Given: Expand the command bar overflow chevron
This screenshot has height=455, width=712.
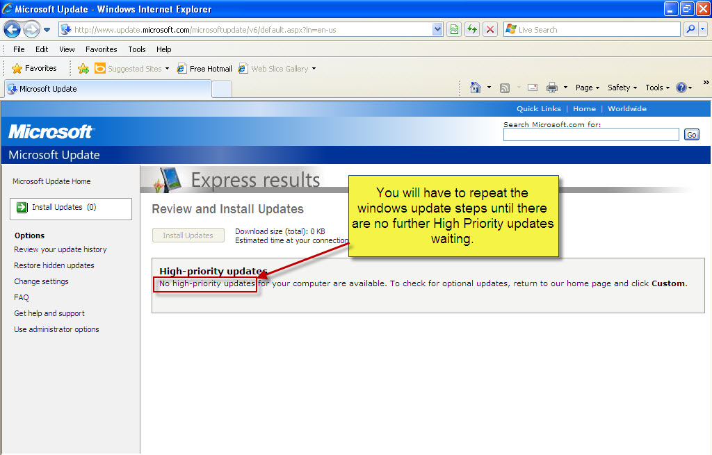Looking at the screenshot, I should [x=706, y=82].
